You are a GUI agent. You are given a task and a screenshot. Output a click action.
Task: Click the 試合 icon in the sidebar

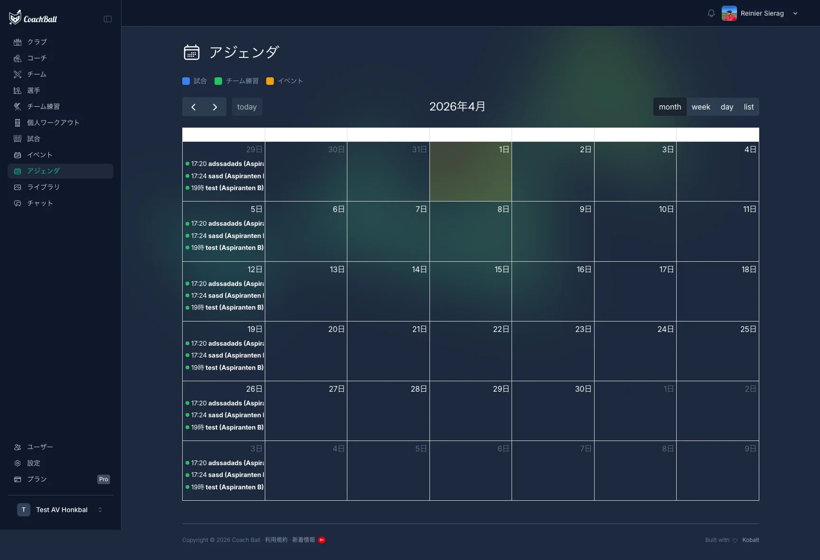point(18,139)
